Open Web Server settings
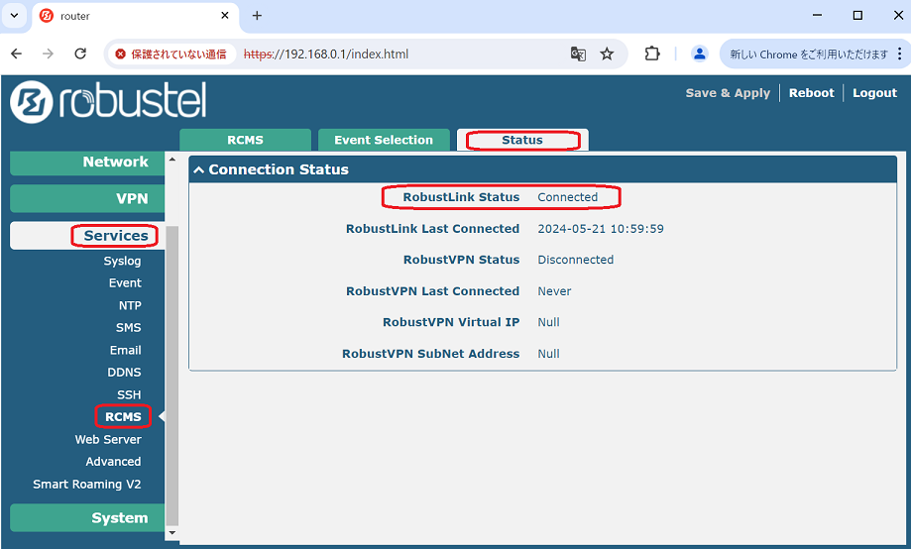This screenshot has height=549, width=911. (x=108, y=440)
